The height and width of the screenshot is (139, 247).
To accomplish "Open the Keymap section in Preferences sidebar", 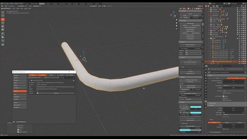I will [20, 99].
